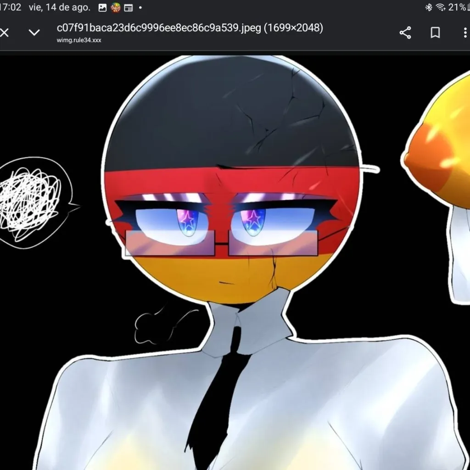Open the calendar notification icon in status bar
This screenshot has height=470, width=470.
(x=129, y=8)
